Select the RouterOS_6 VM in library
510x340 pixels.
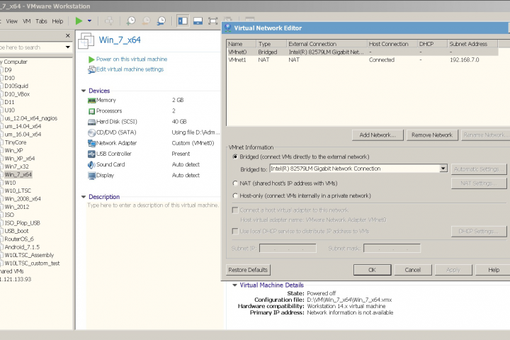[19, 239]
